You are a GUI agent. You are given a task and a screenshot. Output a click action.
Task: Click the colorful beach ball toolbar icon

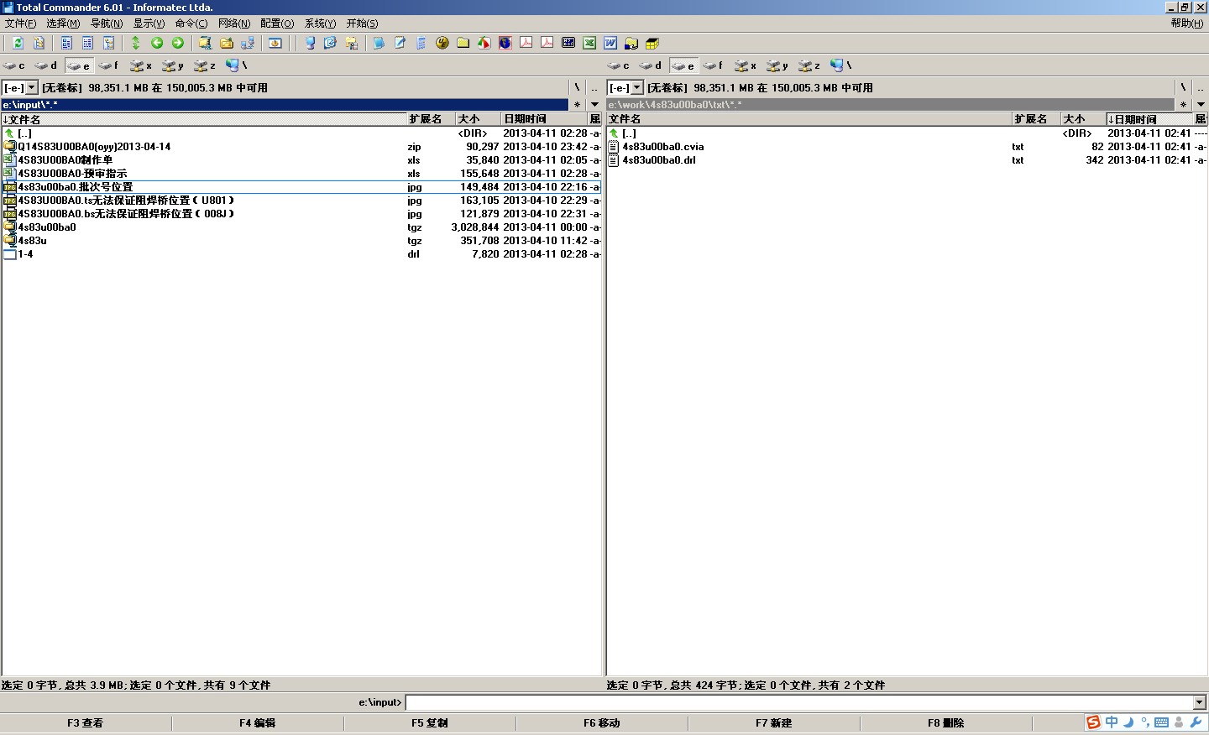tap(484, 43)
